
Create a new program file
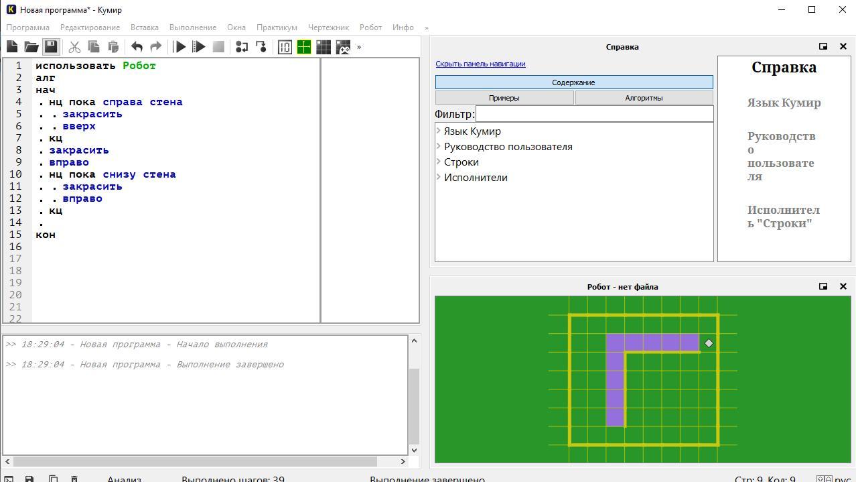coord(12,47)
